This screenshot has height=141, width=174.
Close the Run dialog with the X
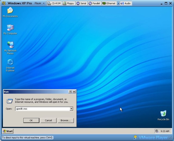pyautogui.click(x=74, y=92)
